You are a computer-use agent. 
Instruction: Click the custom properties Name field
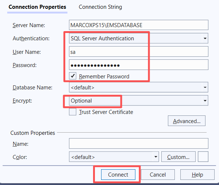click(x=138, y=143)
